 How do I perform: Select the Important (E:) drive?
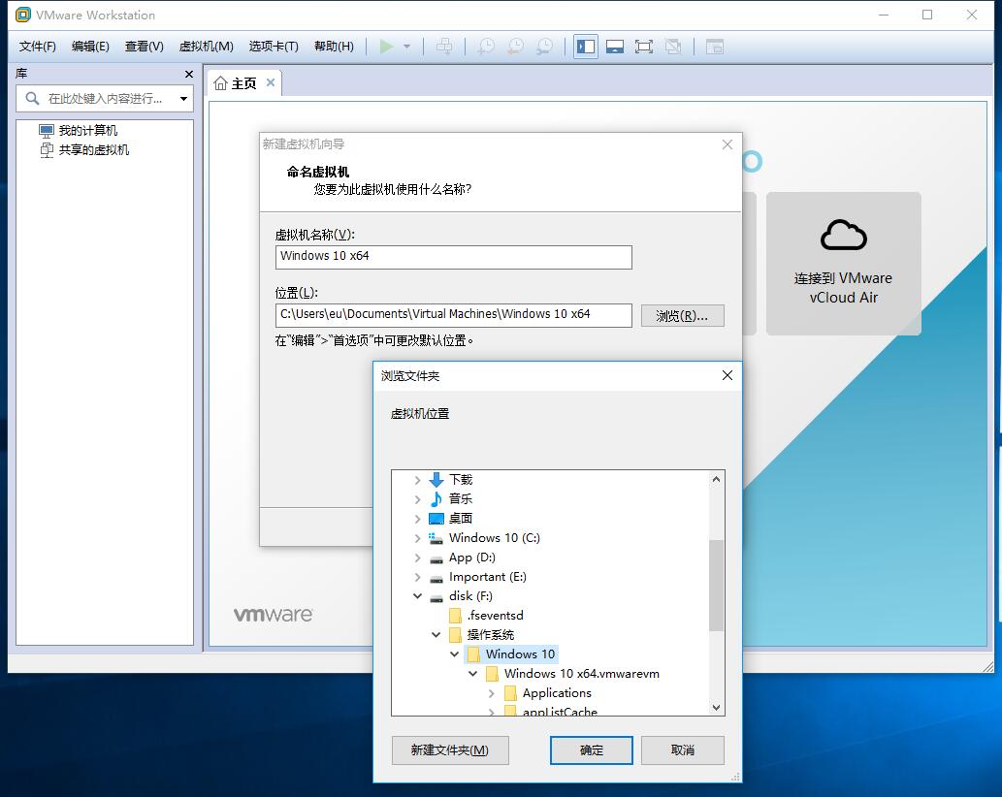click(487, 577)
